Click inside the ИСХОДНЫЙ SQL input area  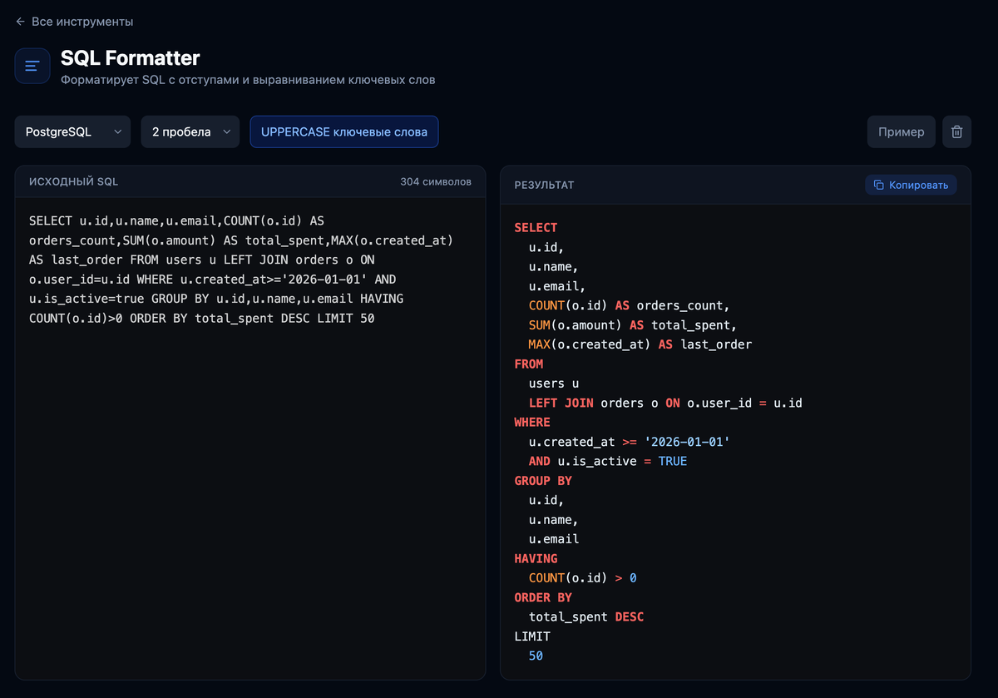click(x=249, y=416)
